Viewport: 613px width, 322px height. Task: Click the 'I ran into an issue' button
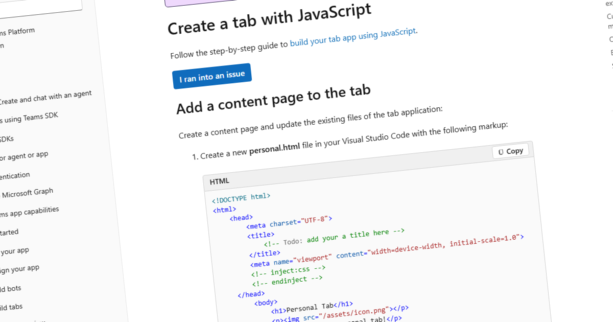click(212, 76)
